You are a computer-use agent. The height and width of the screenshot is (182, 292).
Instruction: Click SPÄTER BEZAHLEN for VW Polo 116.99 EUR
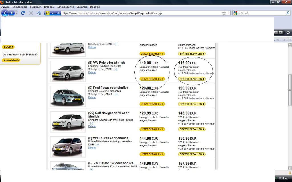pyautogui.click(x=192, y=79)
